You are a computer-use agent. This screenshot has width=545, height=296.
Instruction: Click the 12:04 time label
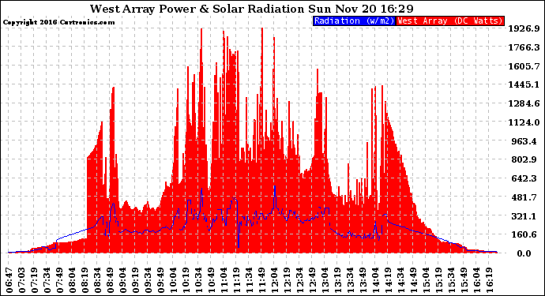[274, 280]
